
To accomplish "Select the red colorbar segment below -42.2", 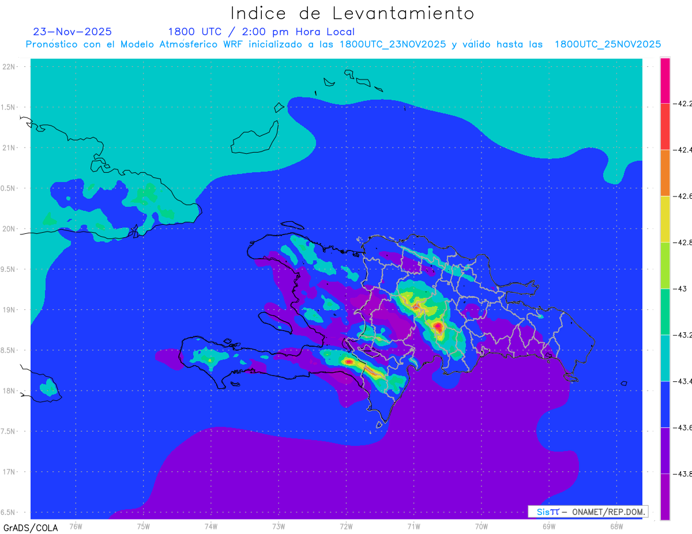I will pyautogui.click(x=665, y=127).
